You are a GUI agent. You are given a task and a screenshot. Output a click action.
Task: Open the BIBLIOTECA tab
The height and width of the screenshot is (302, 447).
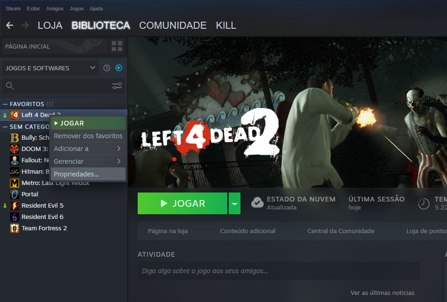(x=100, y=25)
